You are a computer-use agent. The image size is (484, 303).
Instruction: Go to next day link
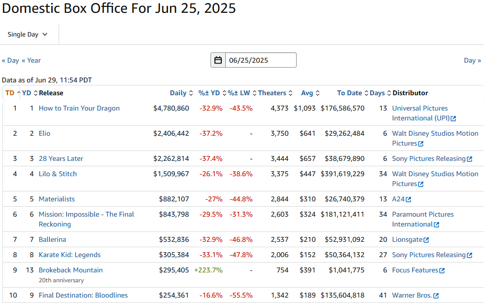coord(472,60)
